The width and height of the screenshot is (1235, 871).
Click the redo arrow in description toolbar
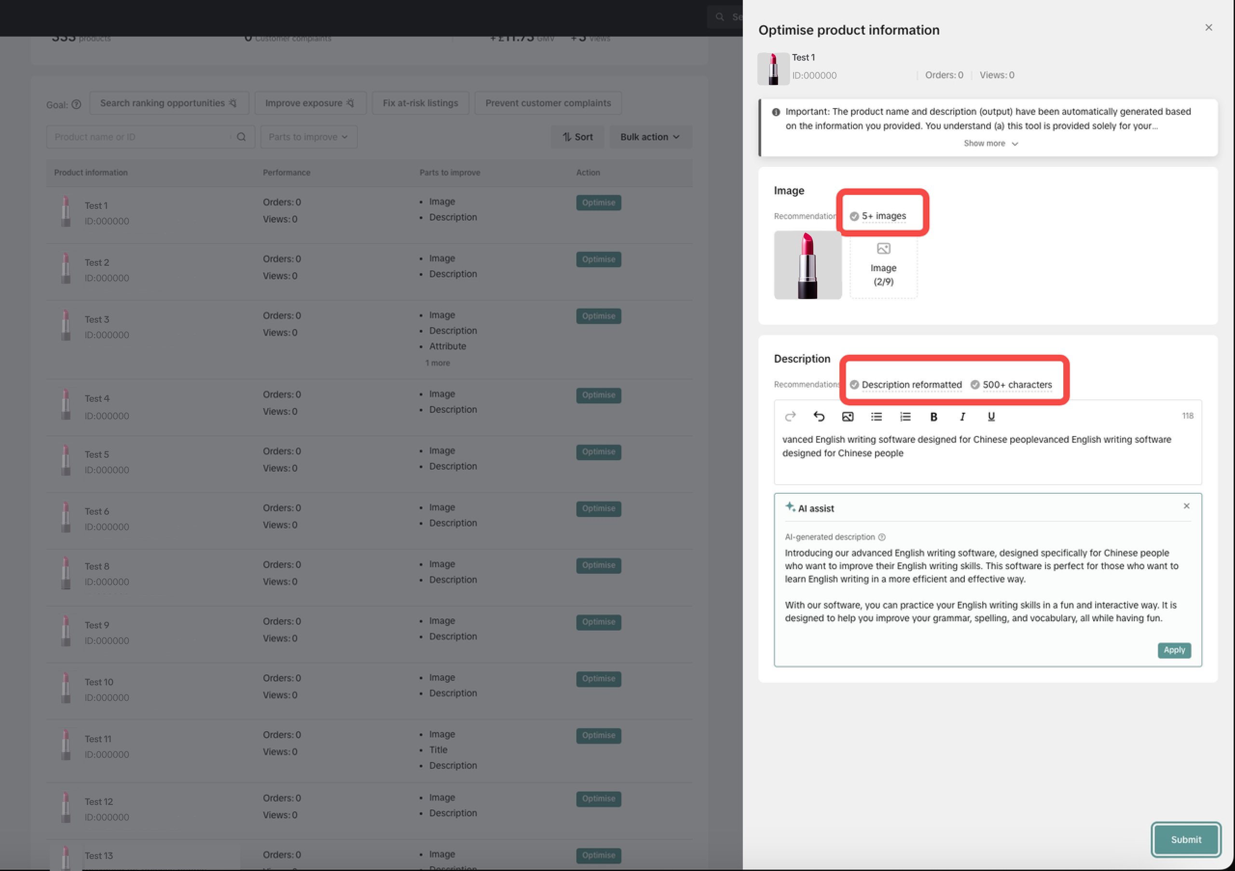tap(790, 416)
